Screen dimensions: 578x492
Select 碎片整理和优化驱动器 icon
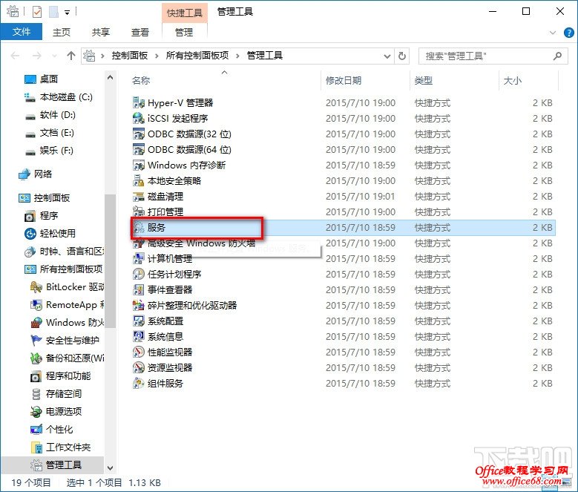[138, 306]
